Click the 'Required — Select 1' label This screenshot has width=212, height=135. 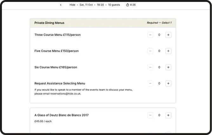(159, 23)
